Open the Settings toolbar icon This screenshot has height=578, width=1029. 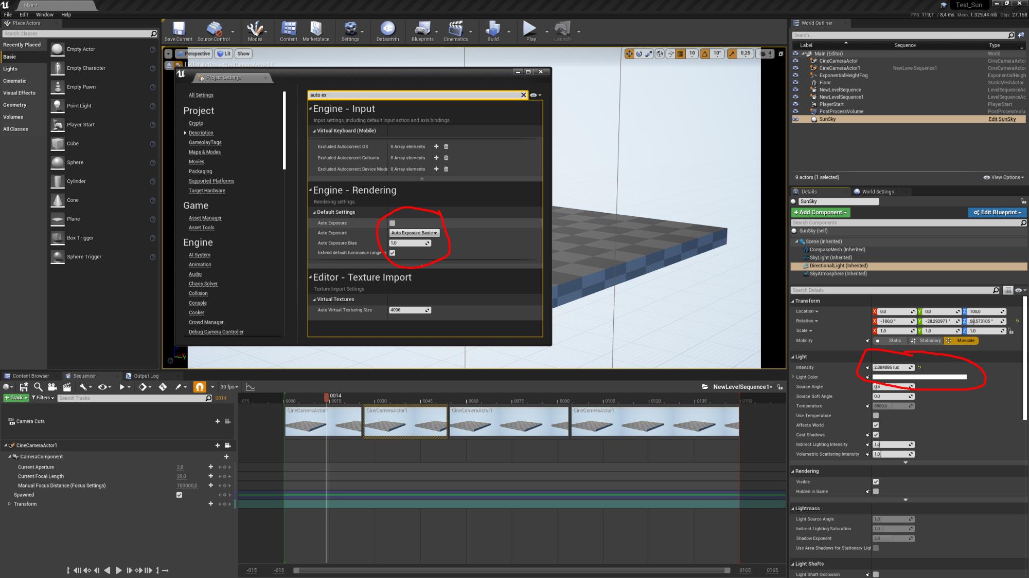[x=350, y=31]
